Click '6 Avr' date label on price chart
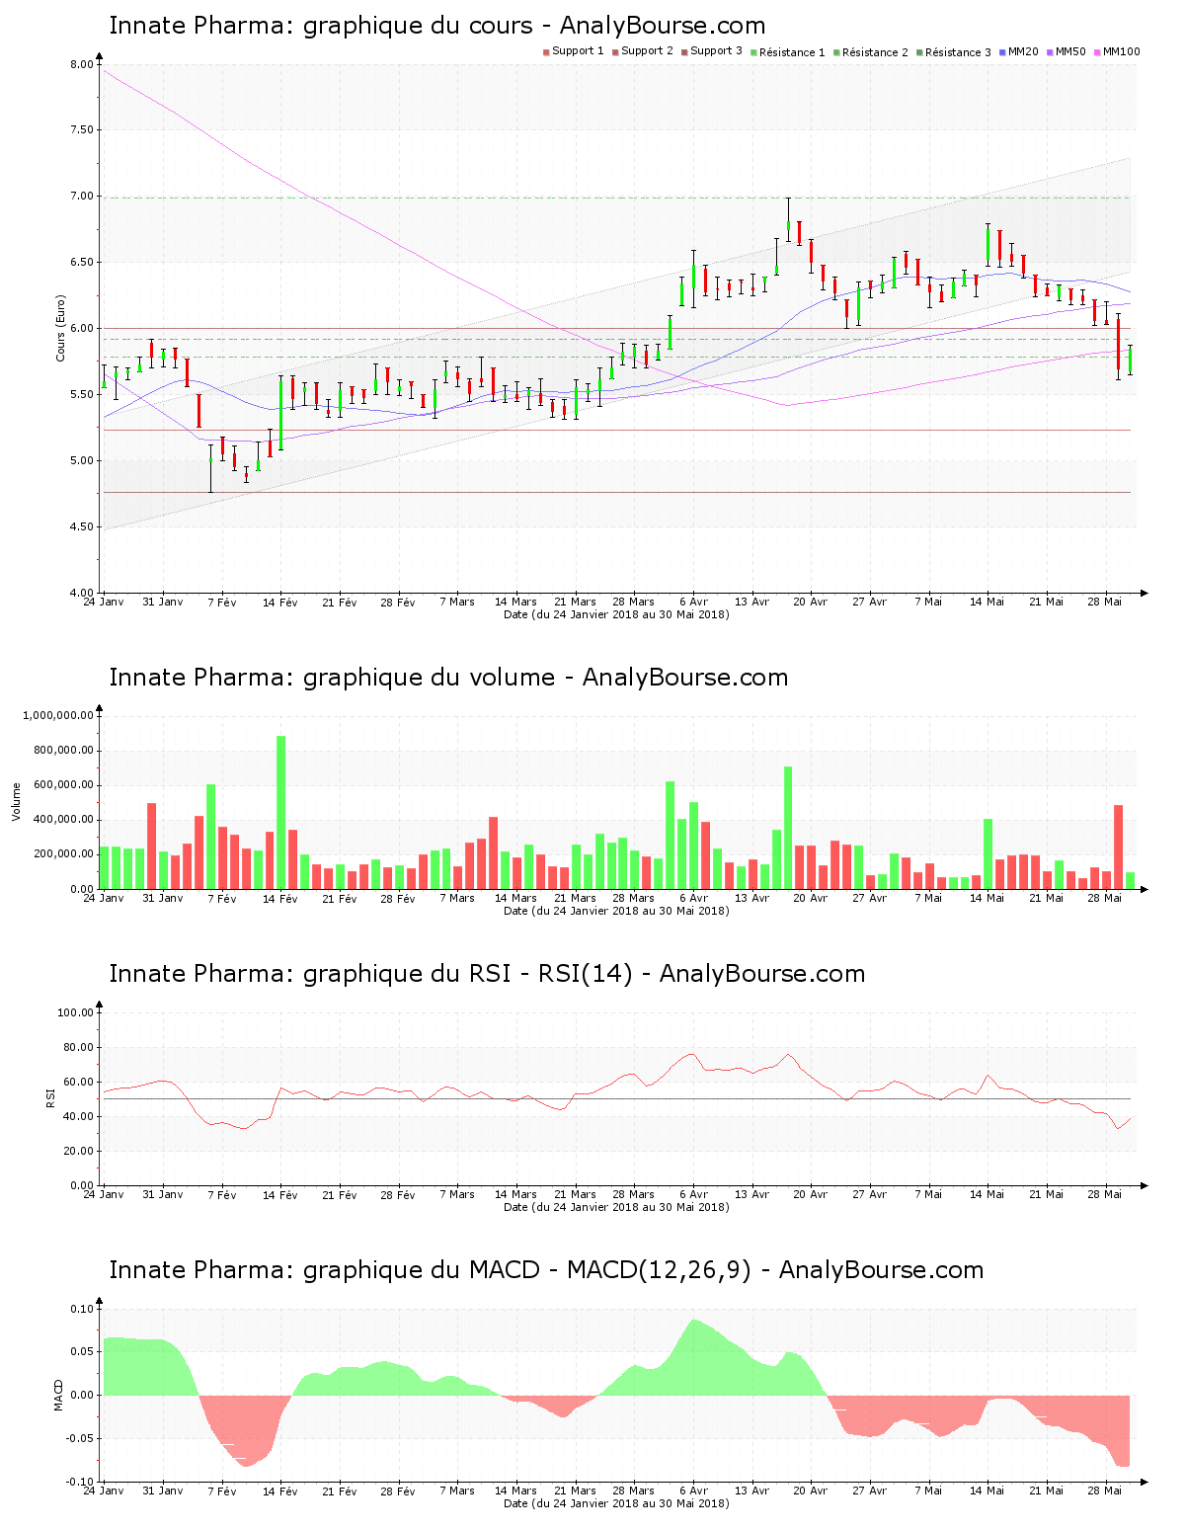The height and width of the screenshot is (1531, 1185). point(693,602)
